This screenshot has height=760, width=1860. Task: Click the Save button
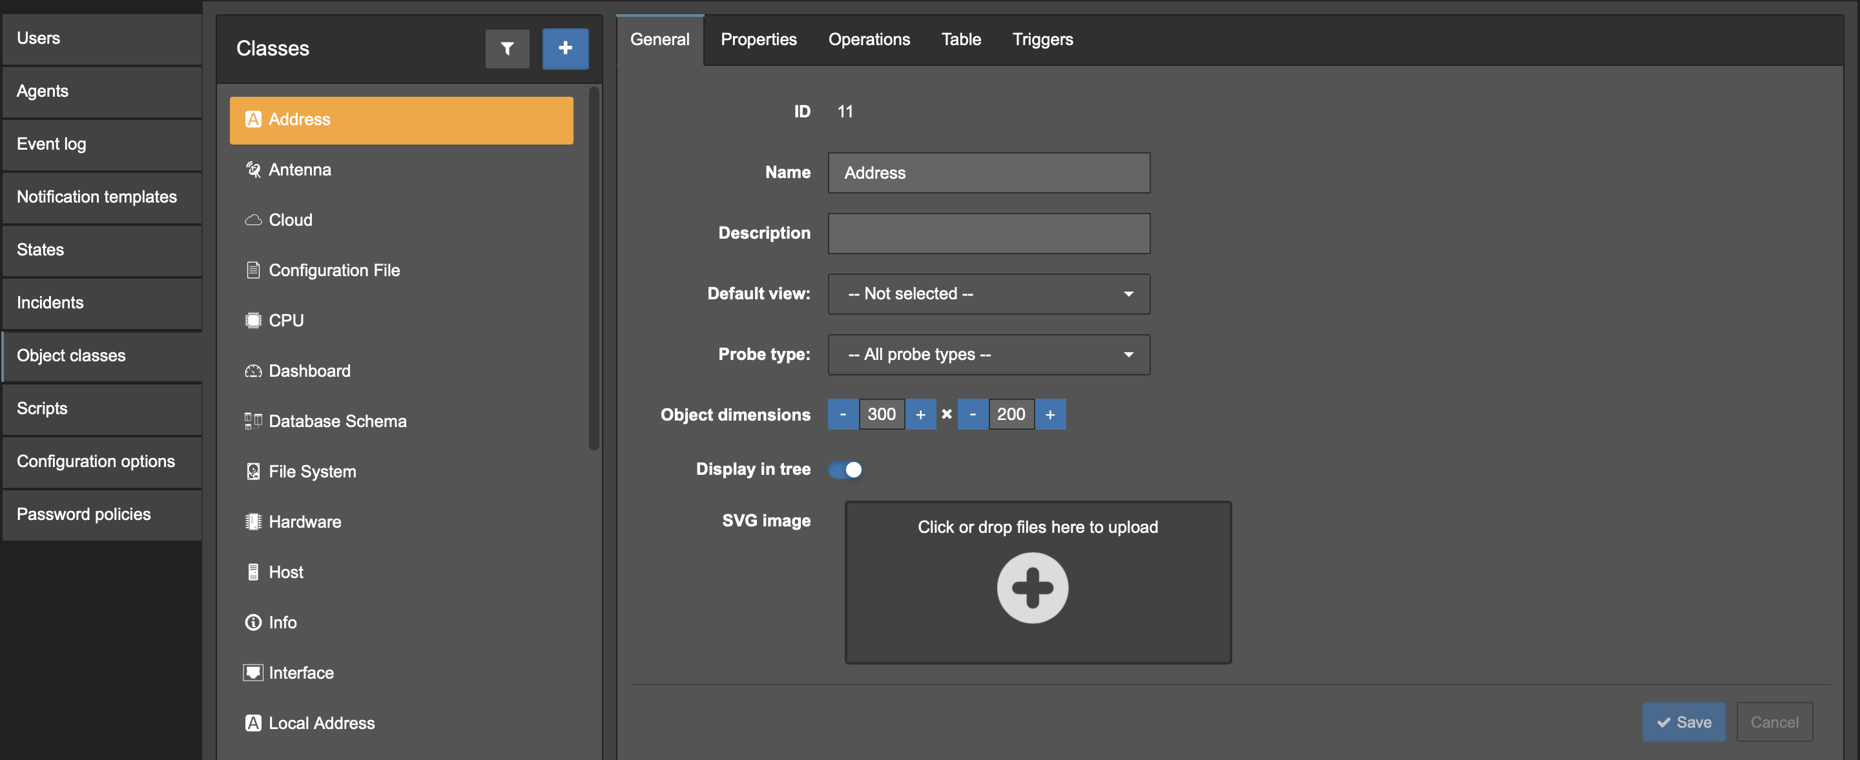[x=1684, y=722]
